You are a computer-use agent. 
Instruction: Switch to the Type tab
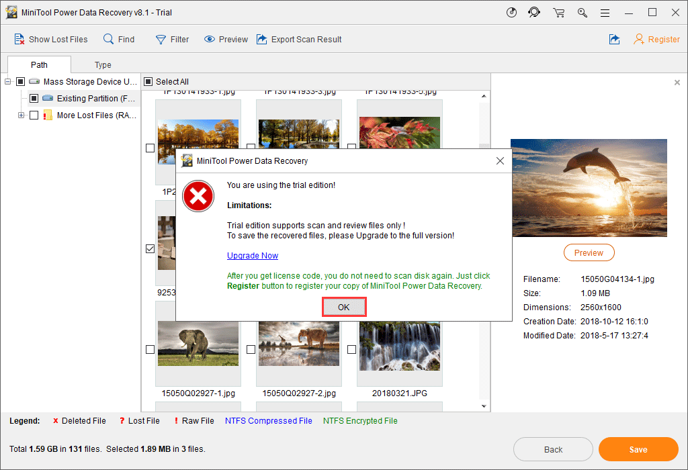[103, 65]
